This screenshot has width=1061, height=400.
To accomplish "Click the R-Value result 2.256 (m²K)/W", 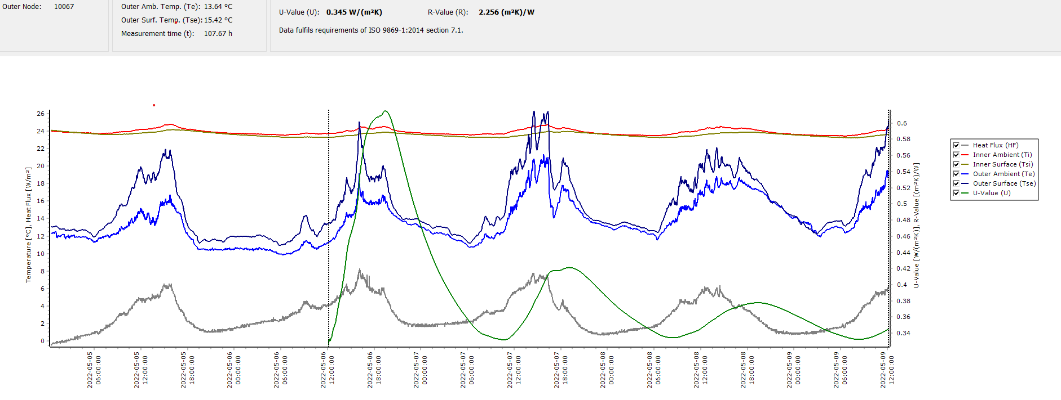I will pos(506,12).
